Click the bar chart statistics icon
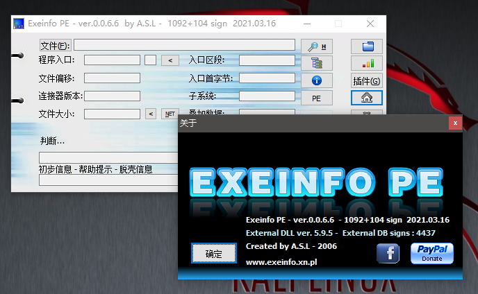The height and width of the screenshot is (294, 478). click(x=367, y=63)
